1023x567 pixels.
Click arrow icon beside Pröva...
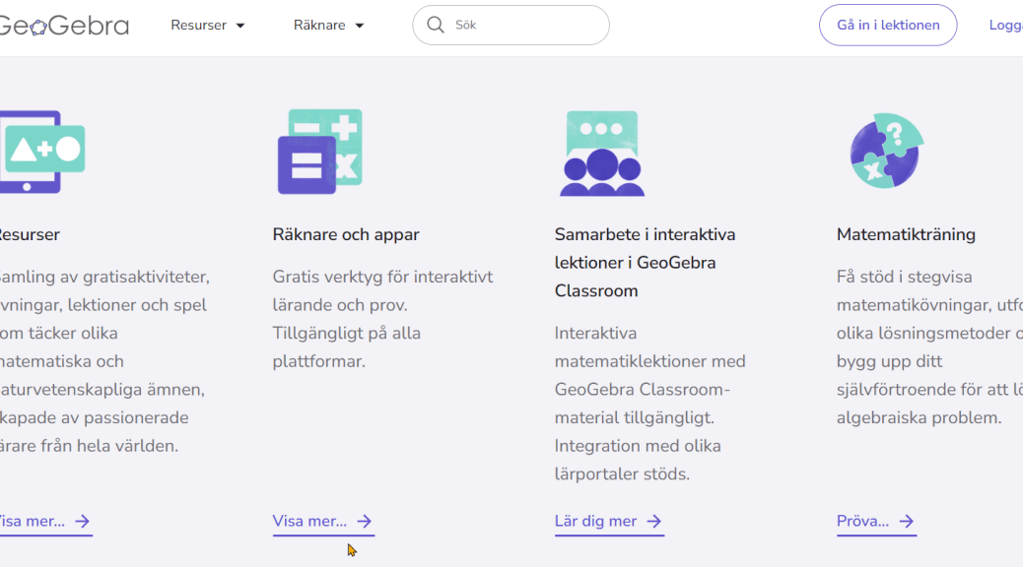pos(906,522)
